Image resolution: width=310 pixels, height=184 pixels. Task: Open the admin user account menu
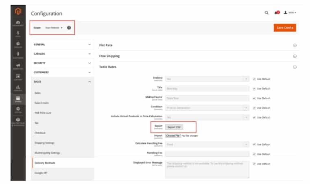click(x=290, y=13)
